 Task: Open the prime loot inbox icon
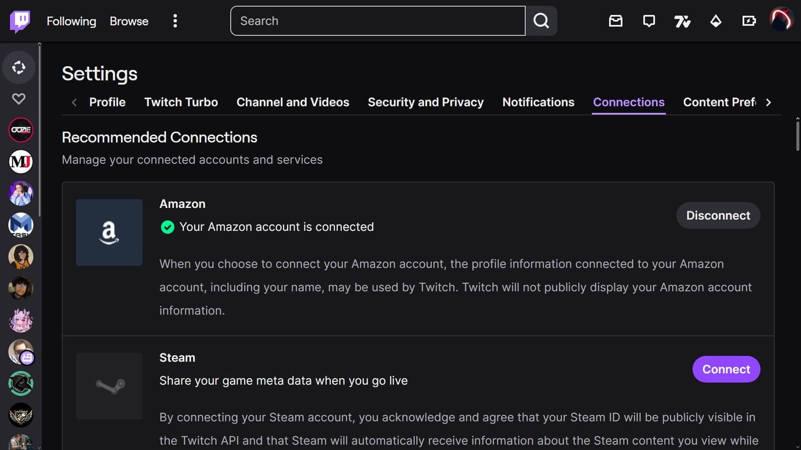pos(616,21)
